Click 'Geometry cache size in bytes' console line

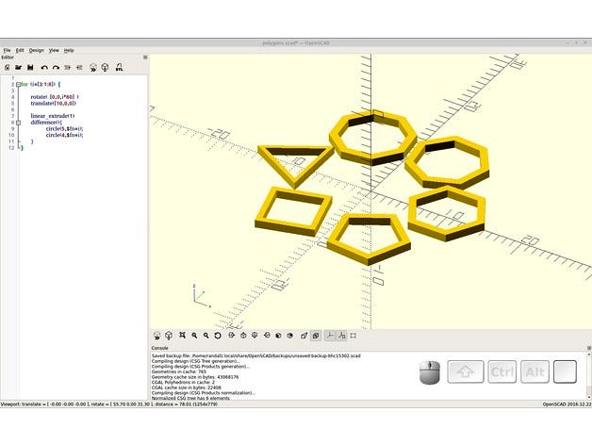(195, 377)
